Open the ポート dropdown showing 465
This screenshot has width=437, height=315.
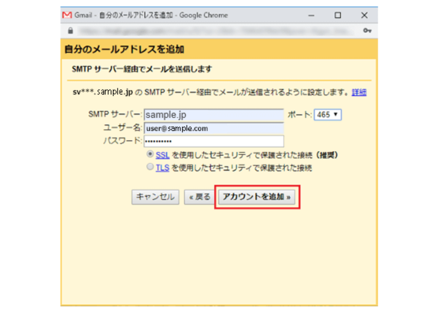[327, 115]
